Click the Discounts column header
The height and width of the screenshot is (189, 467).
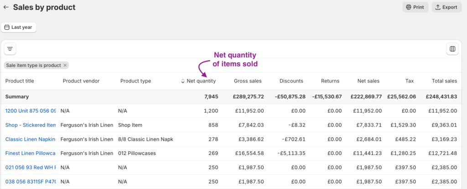pos(291,81)
